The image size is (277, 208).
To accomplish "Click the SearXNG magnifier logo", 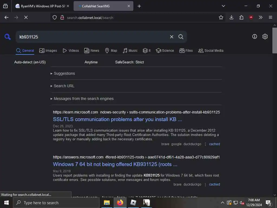I will pyautogui.click(x=8, y=37).
